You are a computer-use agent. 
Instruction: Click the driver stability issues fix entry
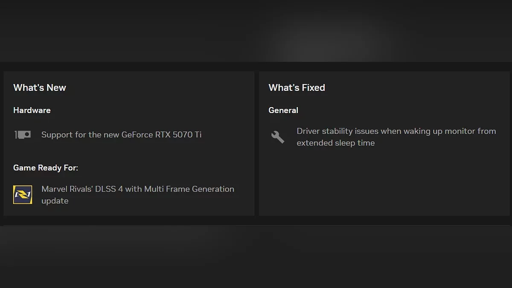(x=396, y=131)
